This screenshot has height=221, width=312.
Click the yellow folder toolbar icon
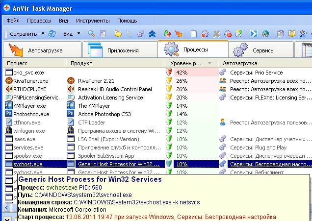(118, 34)
